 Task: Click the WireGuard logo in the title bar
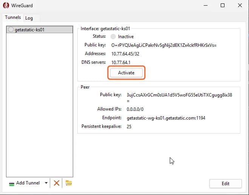click(x=6, y=5)
